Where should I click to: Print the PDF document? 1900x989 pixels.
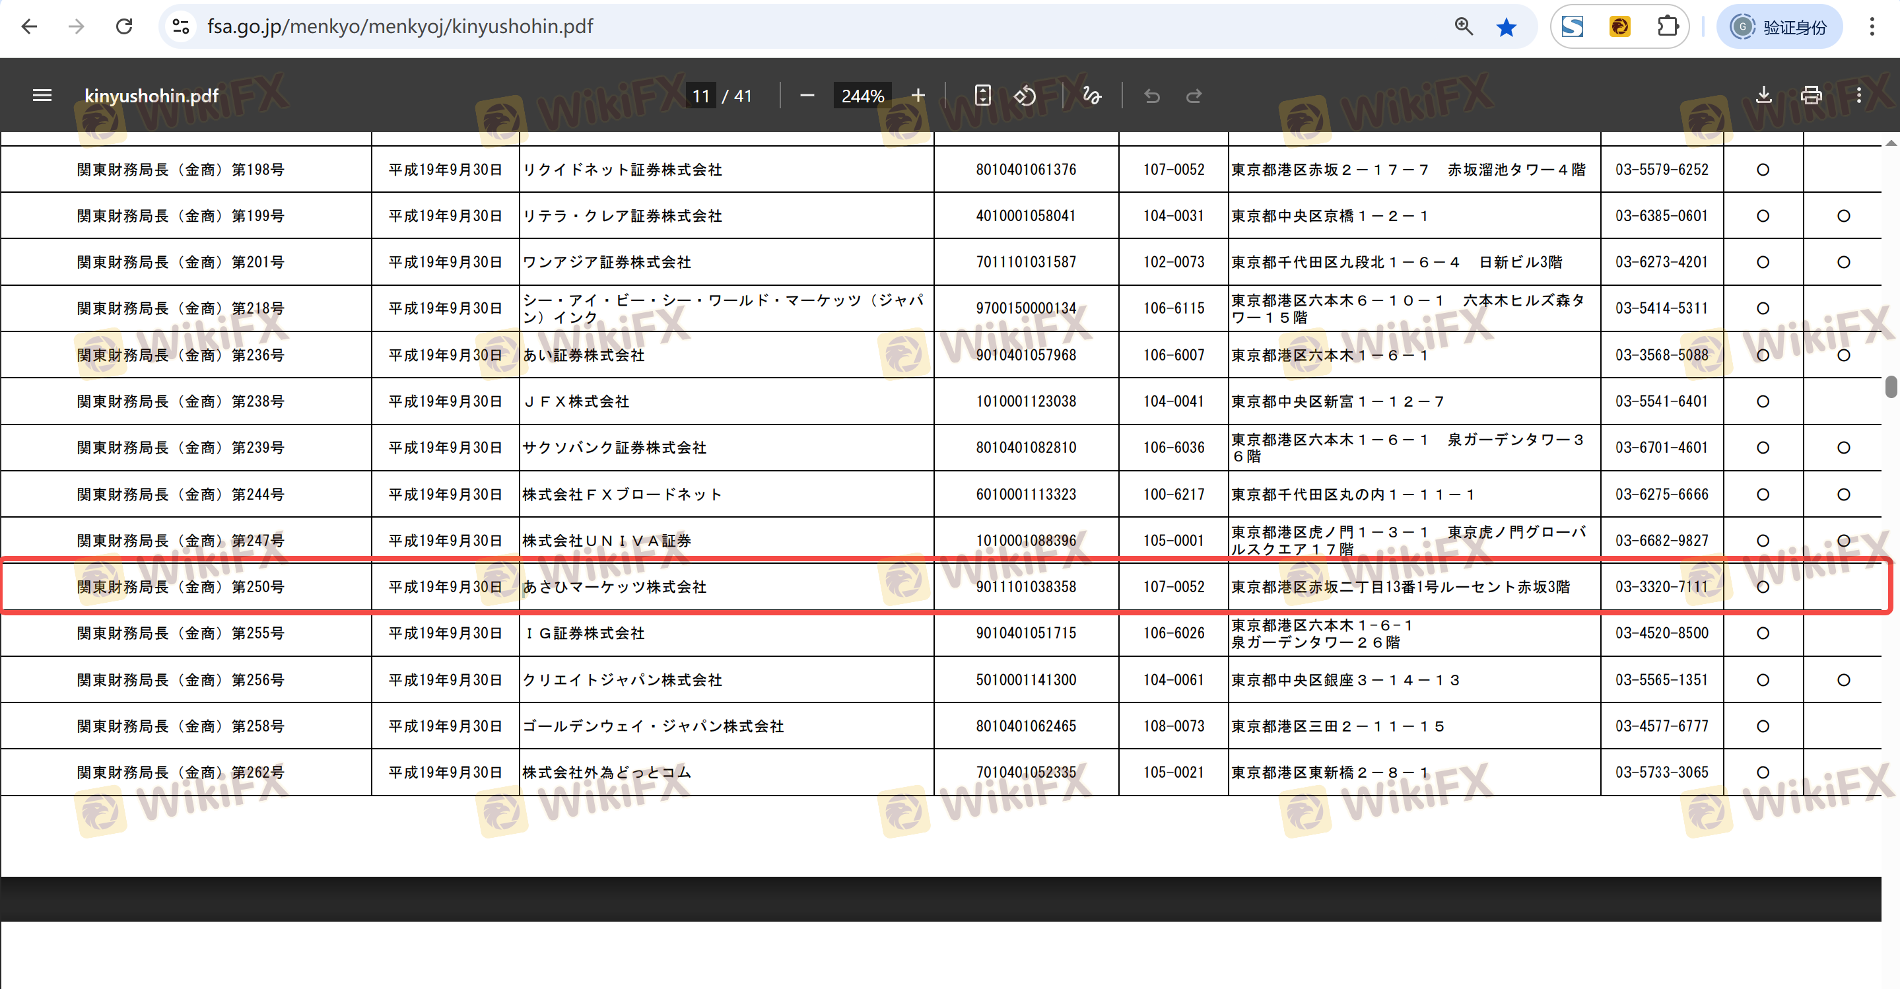click(x=1811, y=96)
